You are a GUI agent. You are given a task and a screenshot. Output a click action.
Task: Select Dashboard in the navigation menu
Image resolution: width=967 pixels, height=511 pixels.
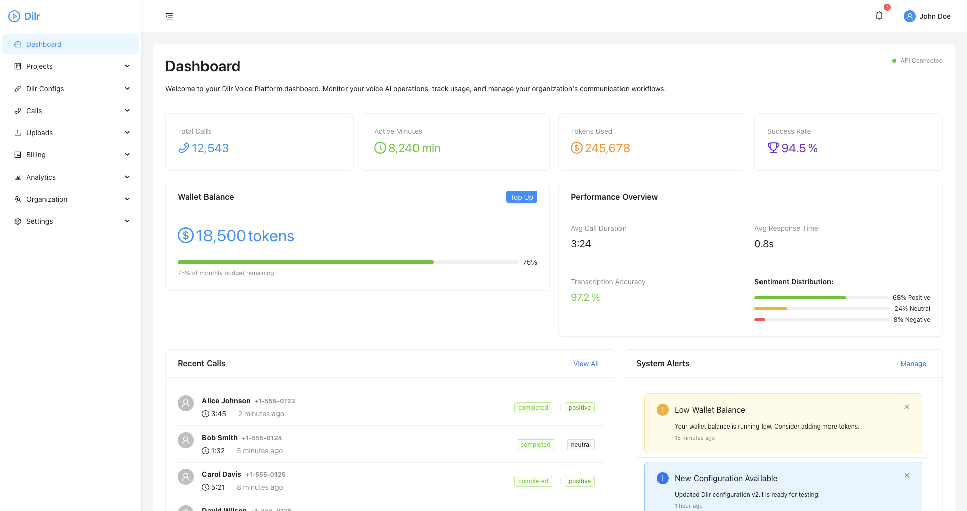tap(43, 44)
